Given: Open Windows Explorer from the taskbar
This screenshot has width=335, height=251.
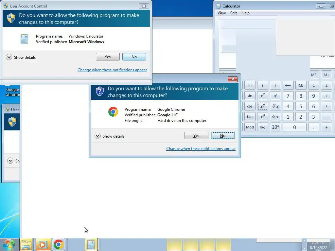Looking at the screenshot, I should click(26, 244).
